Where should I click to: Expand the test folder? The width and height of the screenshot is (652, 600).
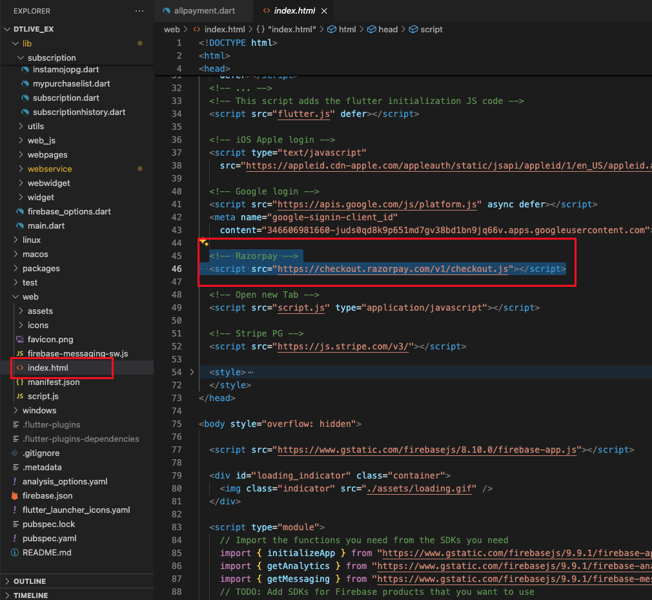[x=15, y=282]
